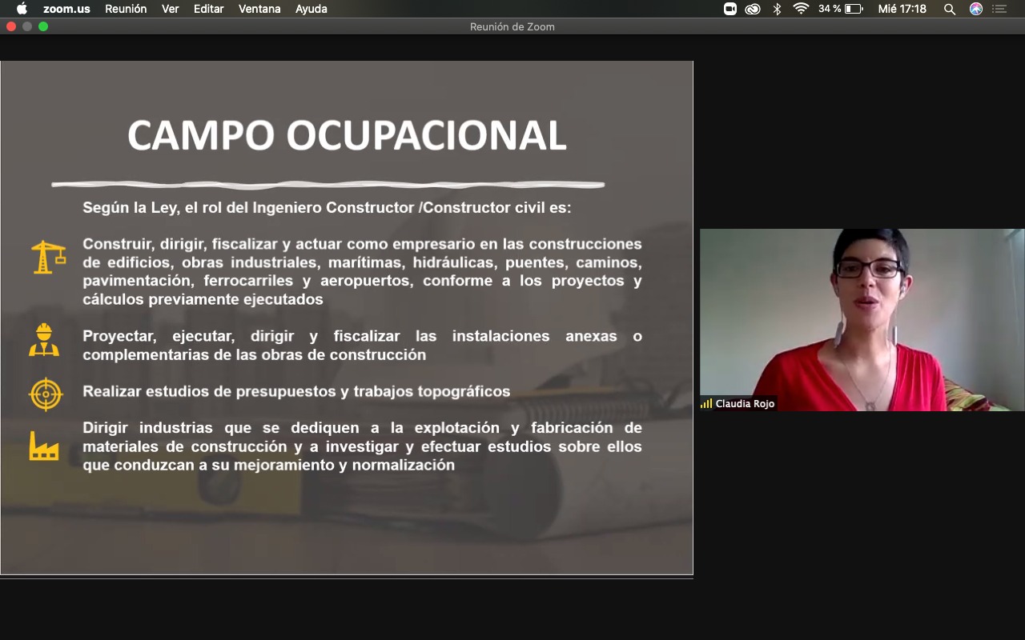Click the construction worker helmet icon

click(44, 339)
